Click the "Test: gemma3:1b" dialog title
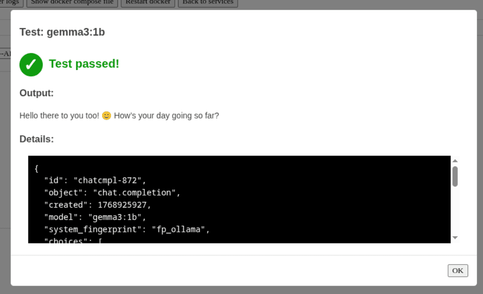 62,32
